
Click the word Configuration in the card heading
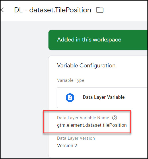point(98,66)
